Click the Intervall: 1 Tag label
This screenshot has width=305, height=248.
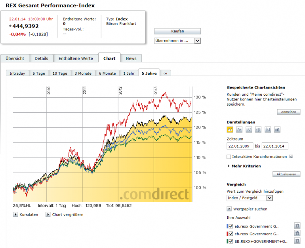(x=52, y=206)
